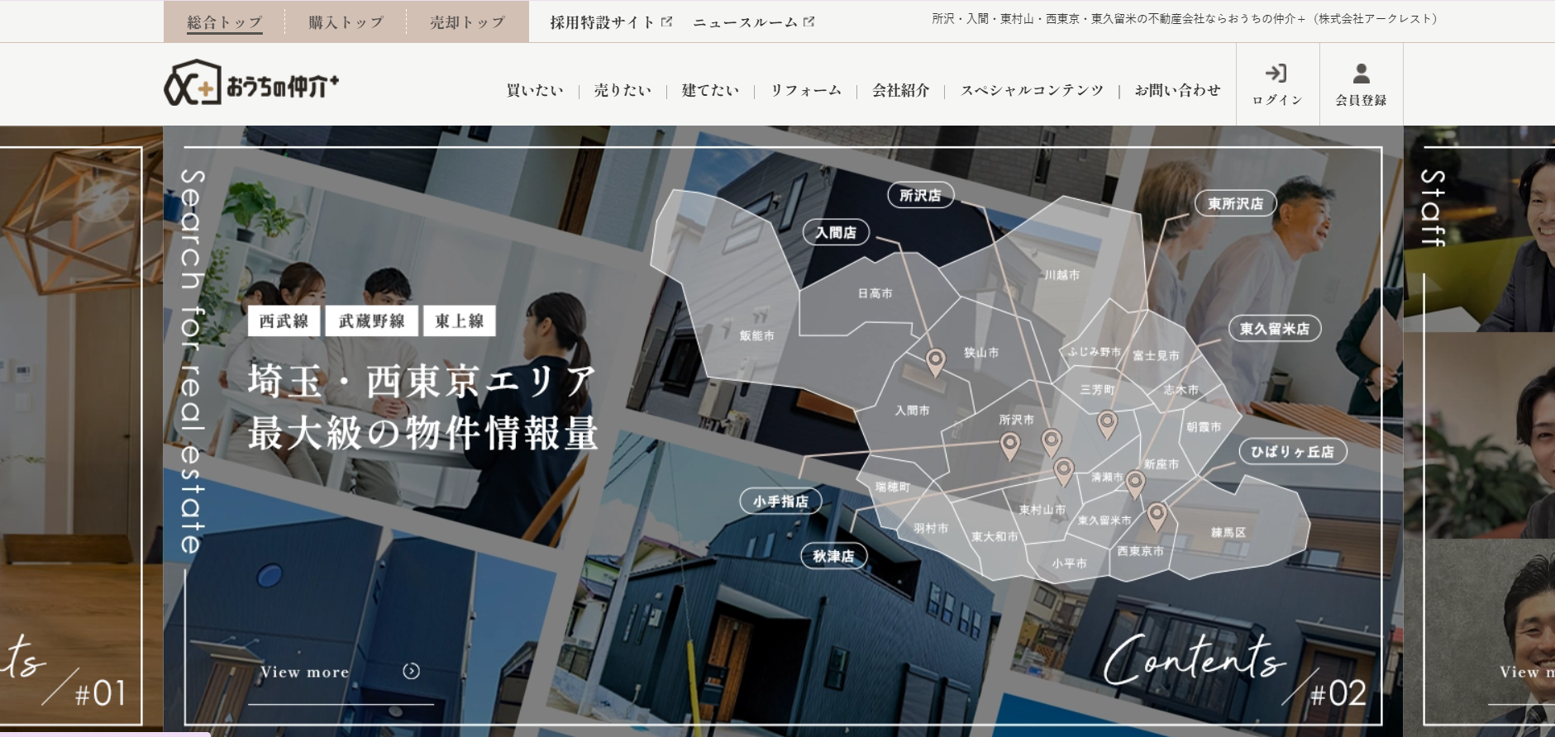Switch to the 売却トップ tab
Viewport: 1555px width, 737px height.
tap(467, 22)
